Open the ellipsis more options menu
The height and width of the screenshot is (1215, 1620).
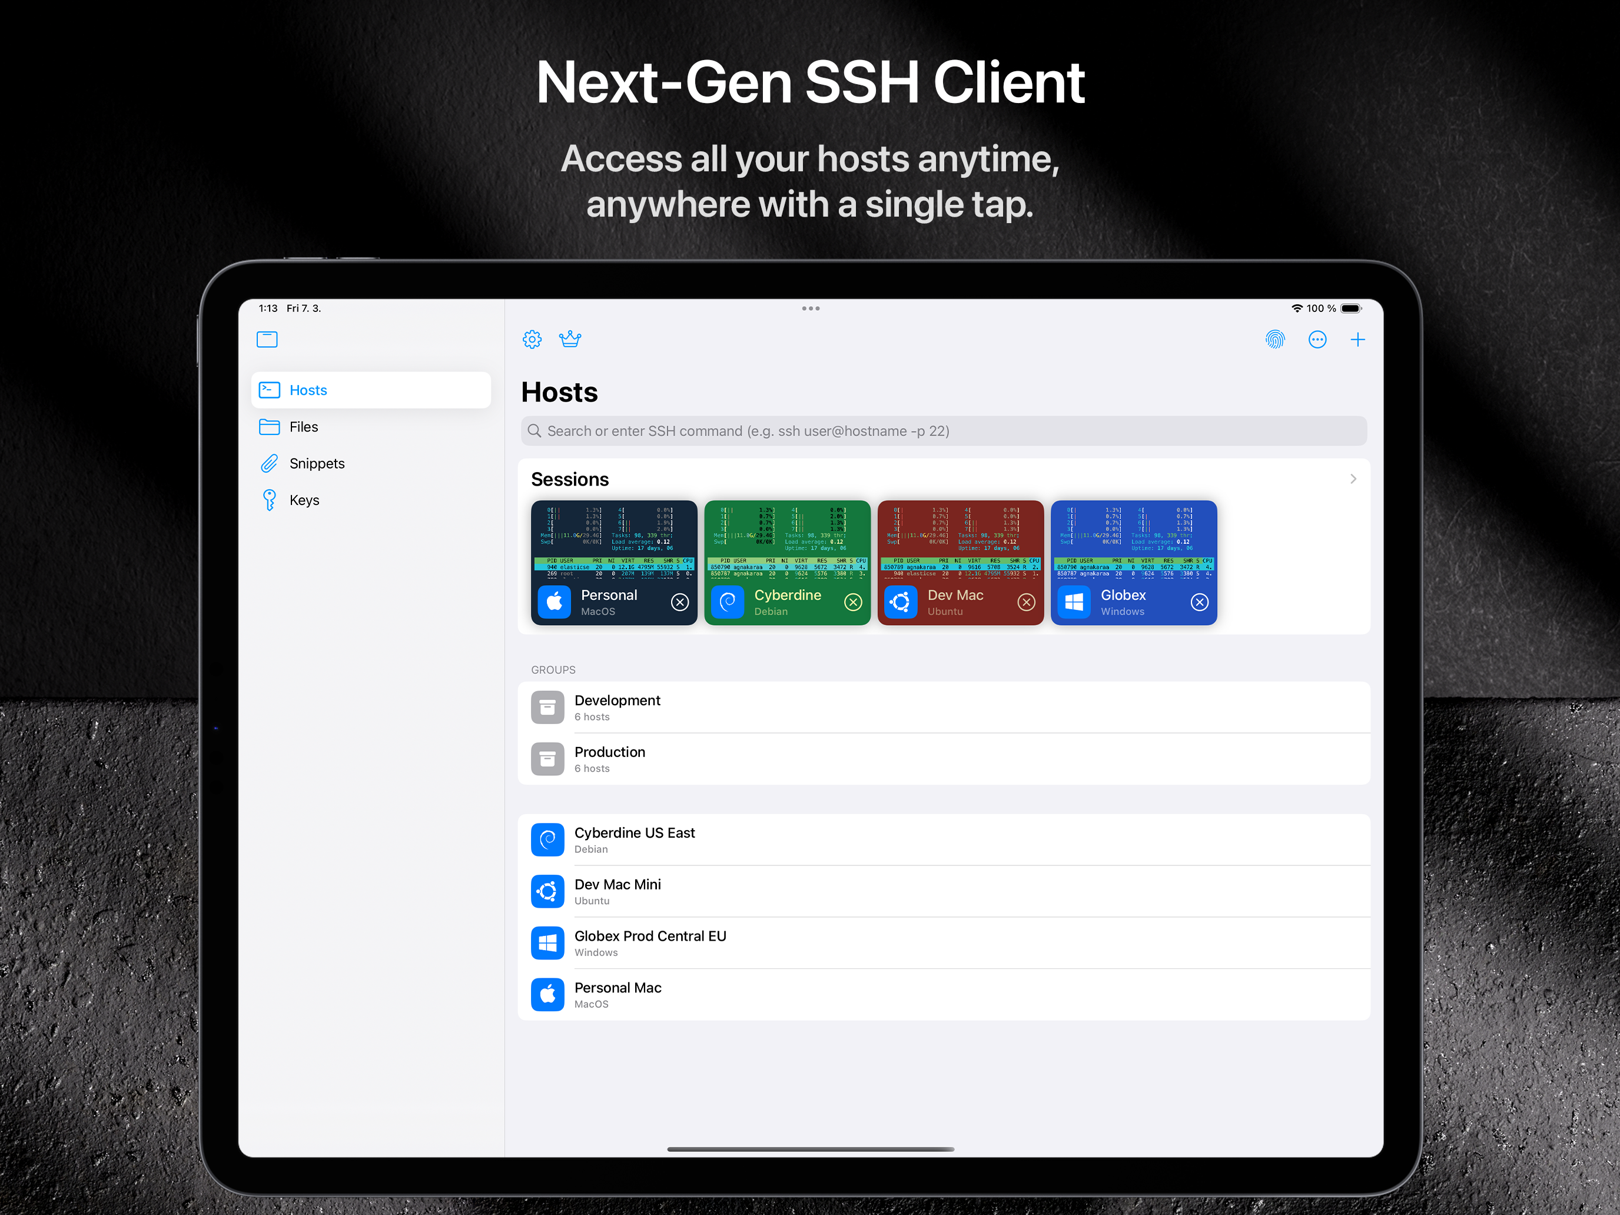click(1317, 339)
